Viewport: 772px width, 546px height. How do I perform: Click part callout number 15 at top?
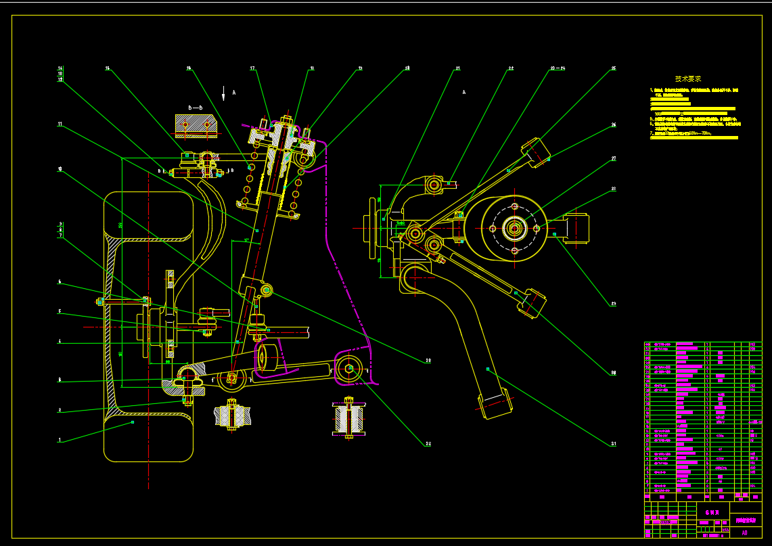coord(107,68)
